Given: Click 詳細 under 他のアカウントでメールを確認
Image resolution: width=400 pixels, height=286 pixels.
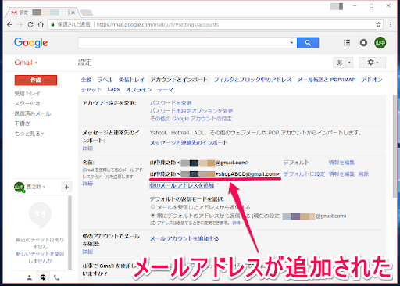Looking at the screenshot, I should point(87,252).
